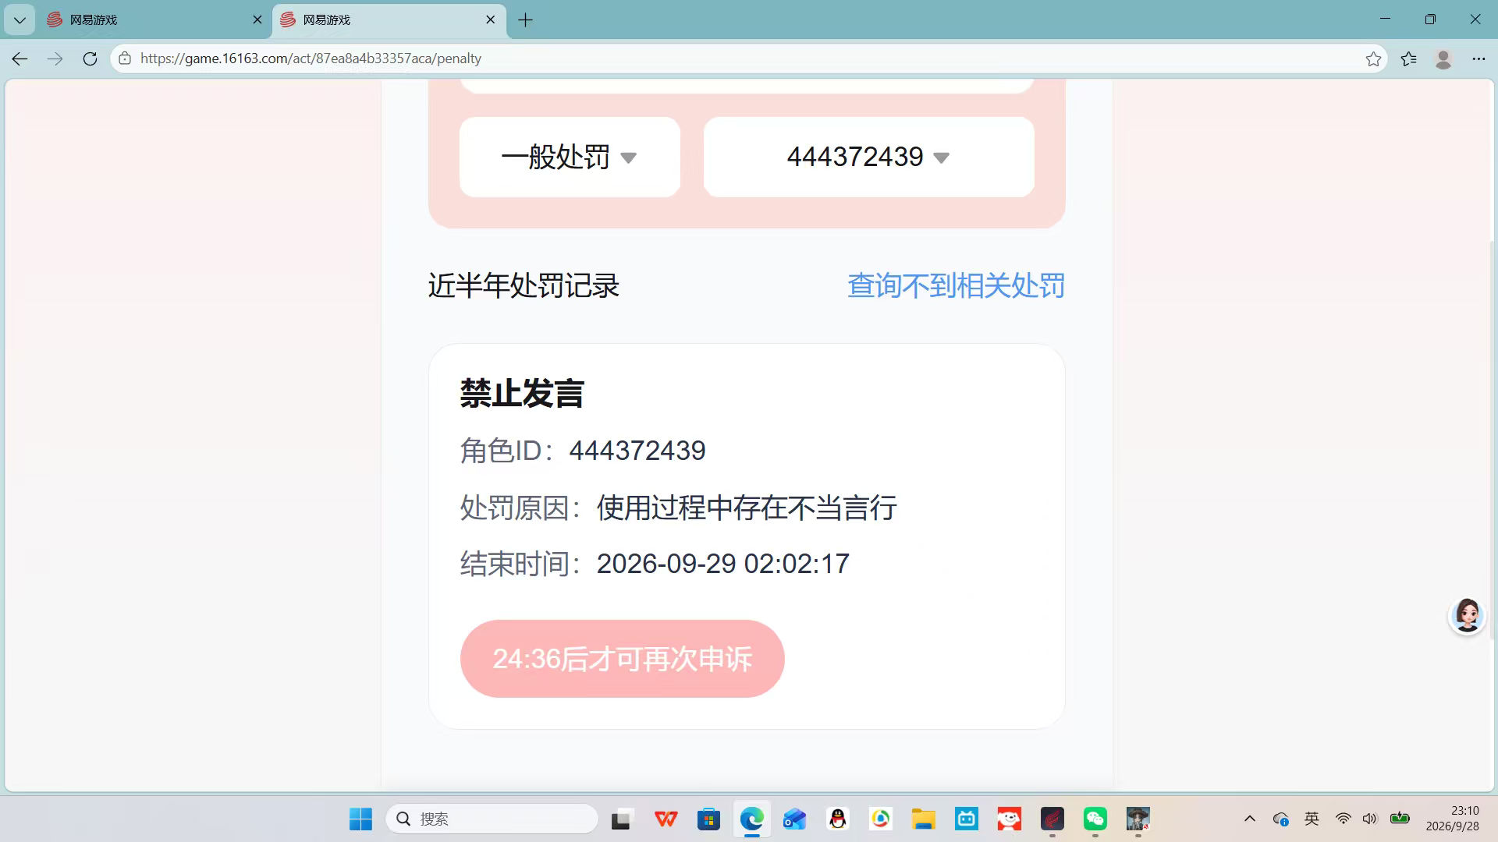This screenshot has width=1498, height=842.
Task: Show hidden system tray icons
Action: click(x=1250, y=819)
